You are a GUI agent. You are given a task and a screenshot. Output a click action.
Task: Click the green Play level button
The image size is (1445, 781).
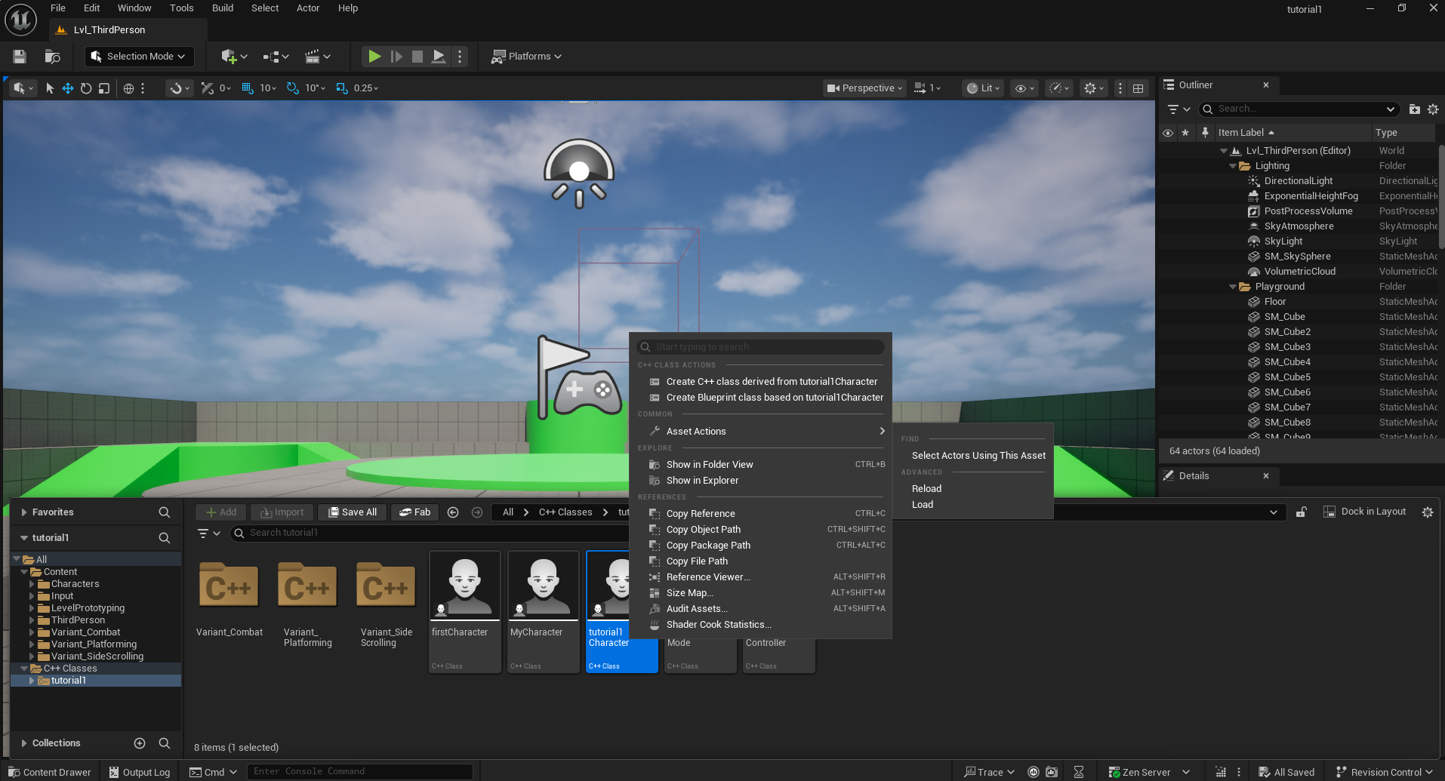click(x=374, y=57)
